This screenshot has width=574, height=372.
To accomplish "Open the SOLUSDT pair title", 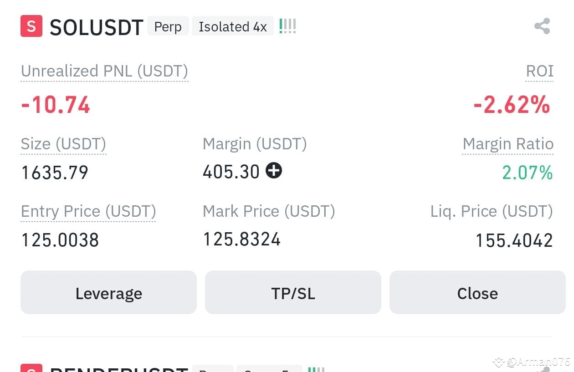I will coord(97,27).
